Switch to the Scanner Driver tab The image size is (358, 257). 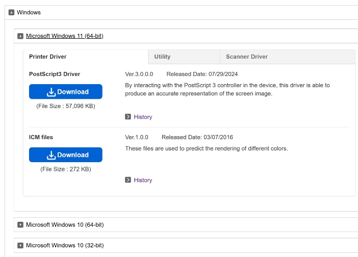[288, 57]
